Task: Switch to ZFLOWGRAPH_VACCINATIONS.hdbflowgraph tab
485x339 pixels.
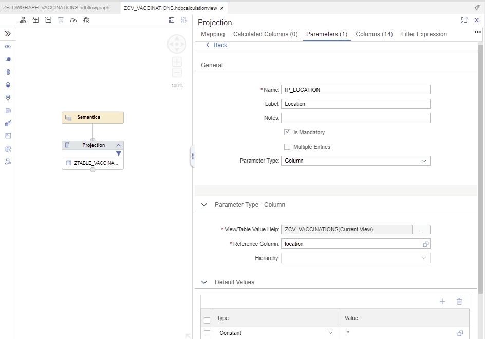Action: coord(57,7)
